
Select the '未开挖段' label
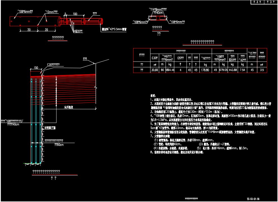(x=69, y=107)
